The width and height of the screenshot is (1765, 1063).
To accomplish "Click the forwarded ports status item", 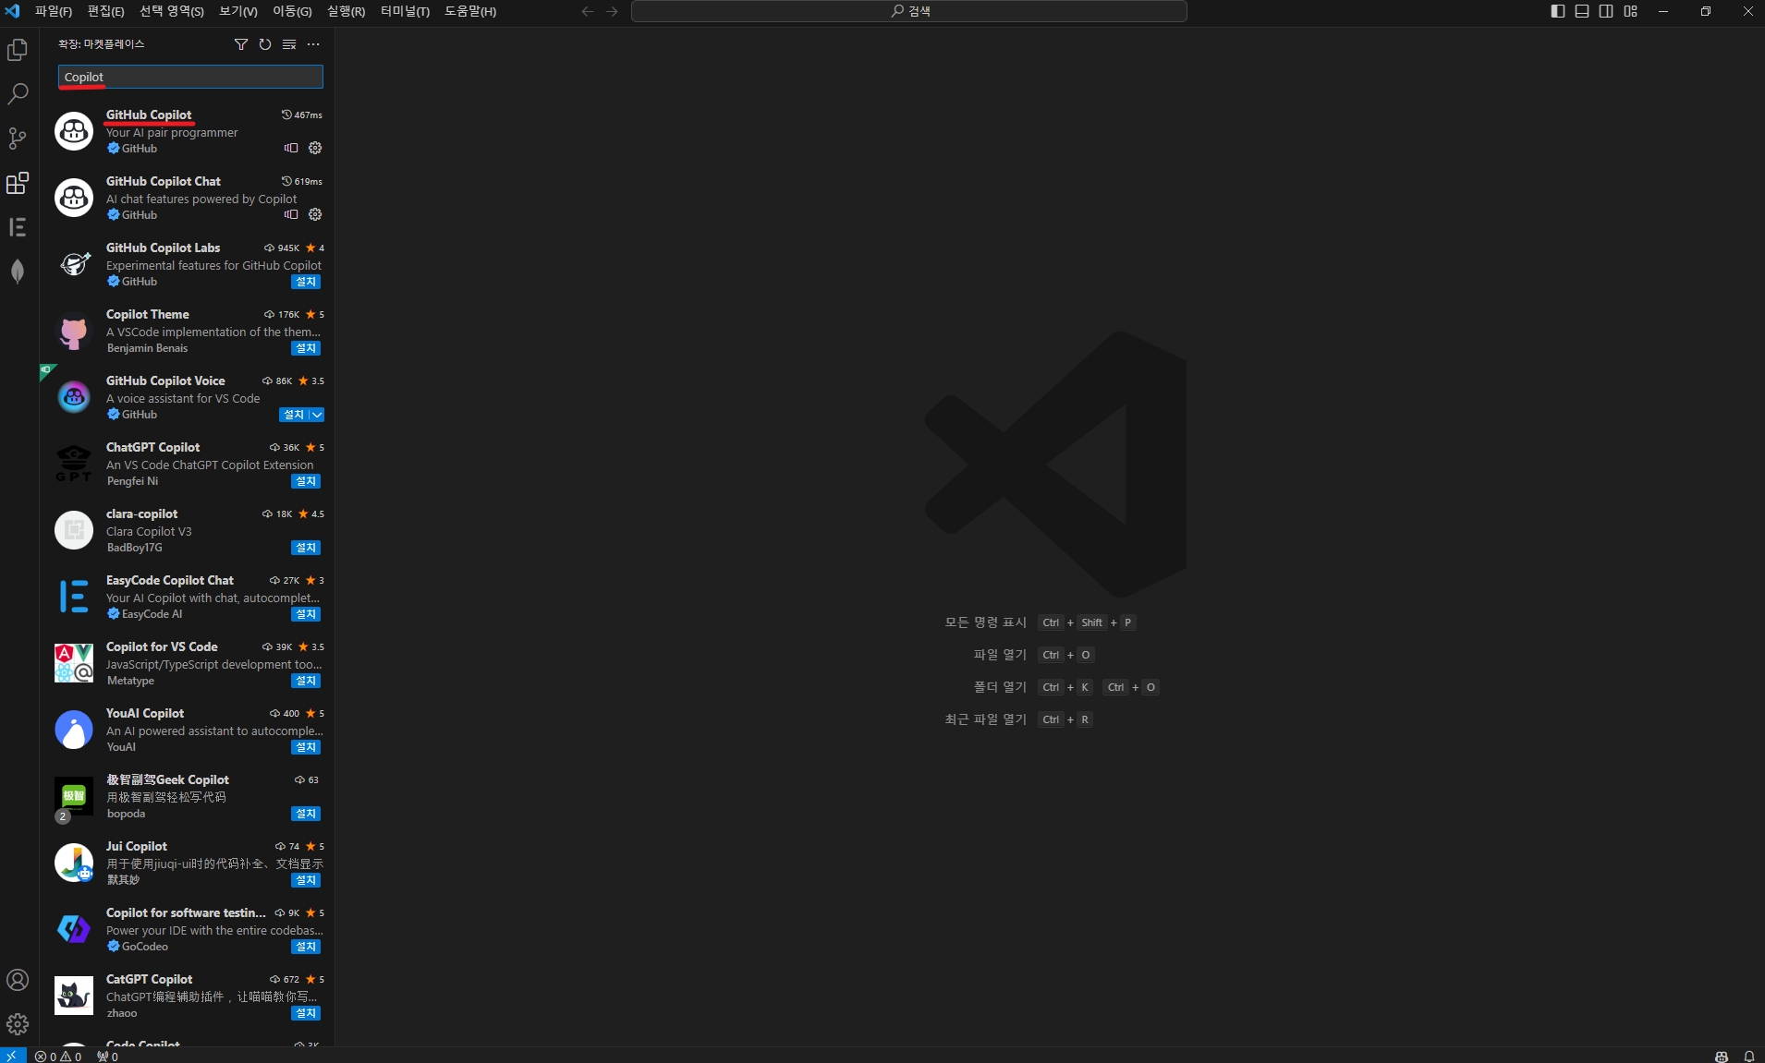I will [x=107, y=1056].
